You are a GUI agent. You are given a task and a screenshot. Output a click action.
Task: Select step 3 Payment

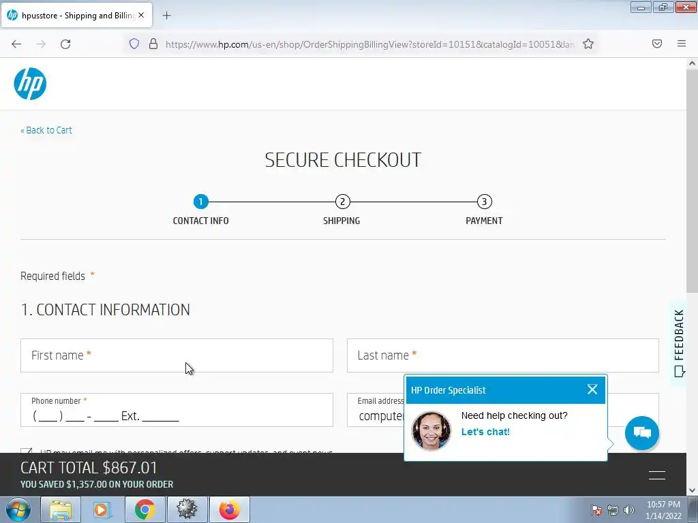(485, 202)
